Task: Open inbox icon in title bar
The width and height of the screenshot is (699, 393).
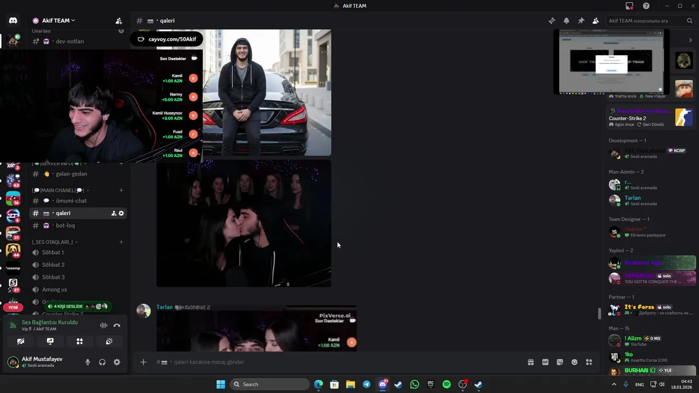Action: coord(630,6)
